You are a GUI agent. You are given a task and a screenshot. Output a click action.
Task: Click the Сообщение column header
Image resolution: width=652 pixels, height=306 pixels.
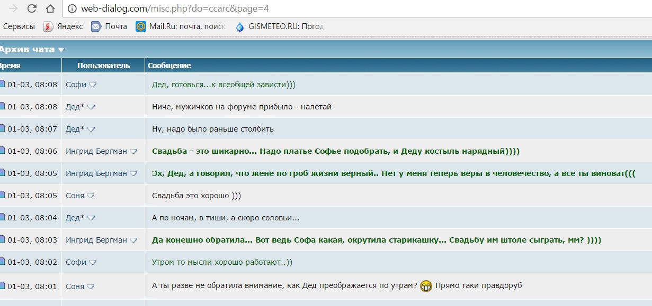[x=169, y=66]
